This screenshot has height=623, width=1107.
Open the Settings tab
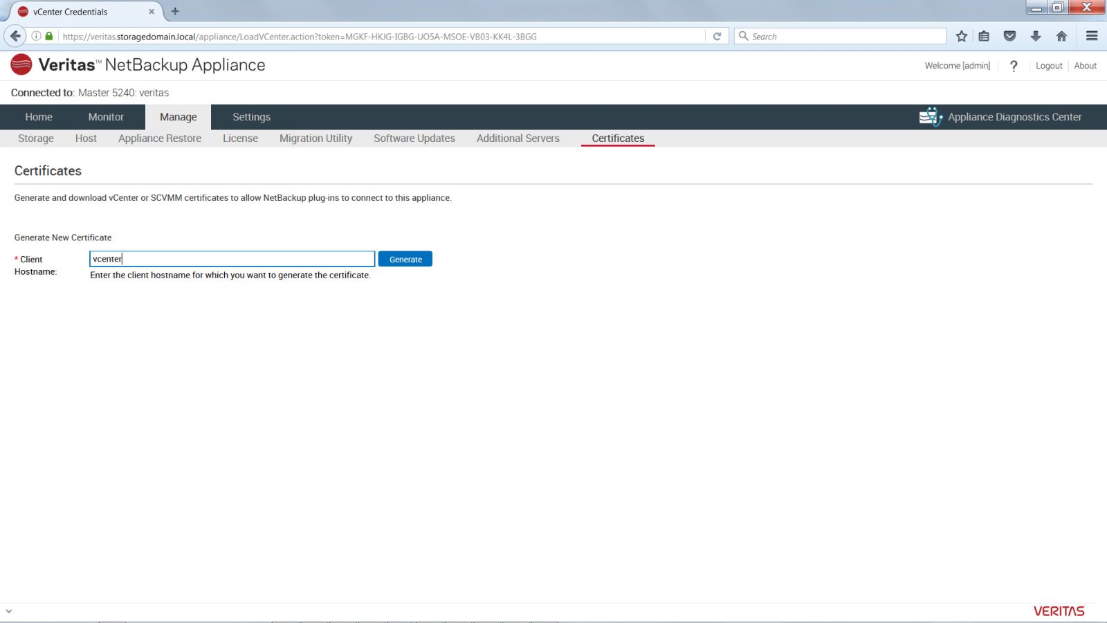(251, 117)
